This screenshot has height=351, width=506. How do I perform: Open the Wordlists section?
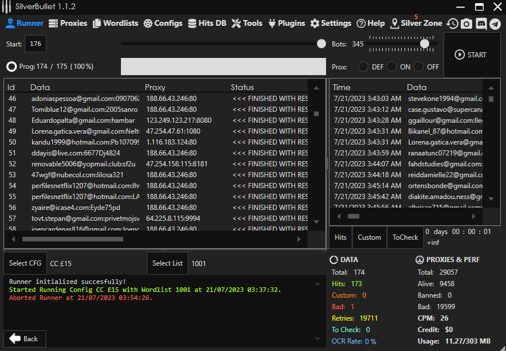[116, 24]
